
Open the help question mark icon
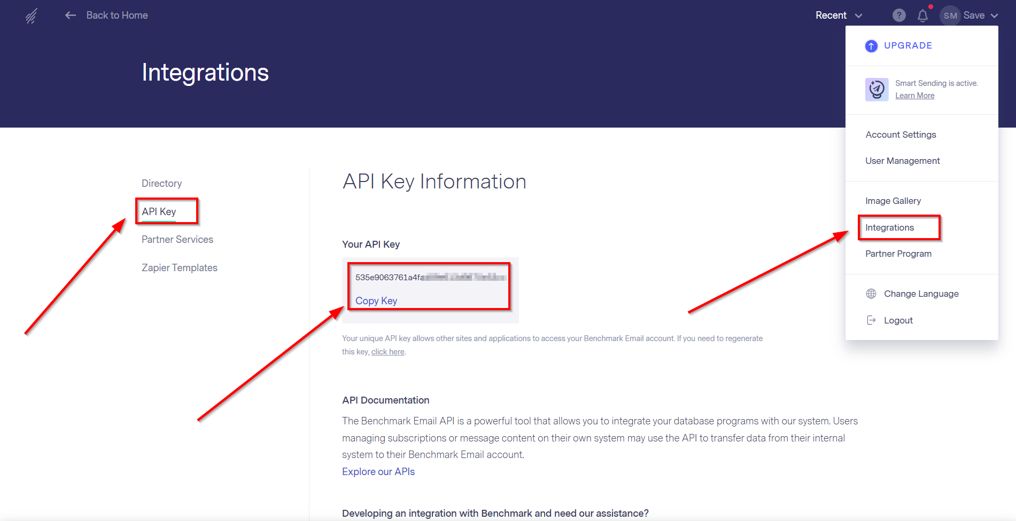[x=899, y=15]
